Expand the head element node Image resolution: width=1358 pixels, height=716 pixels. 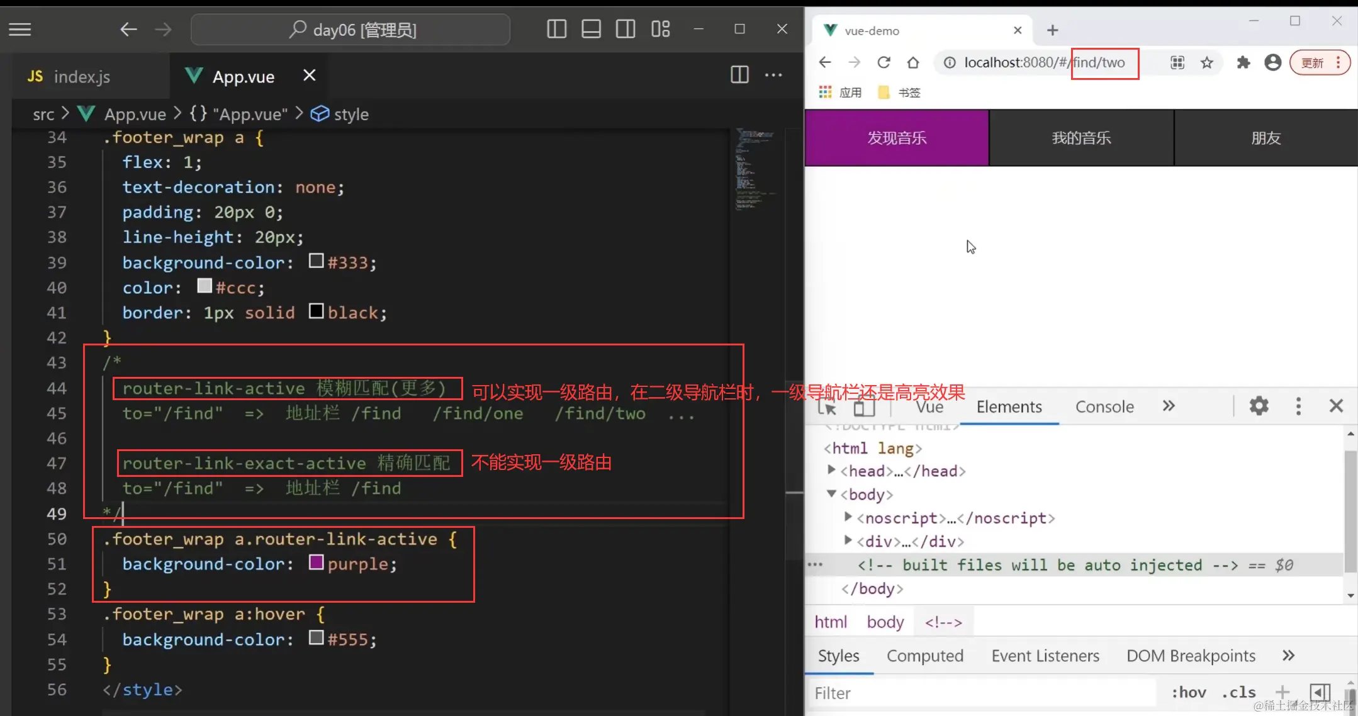[831, 470]
